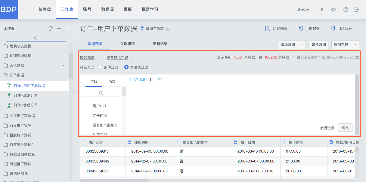The width and height of the screenshot is (366, 182).
Task: Click the 确定 button
Action: (345, 128)
